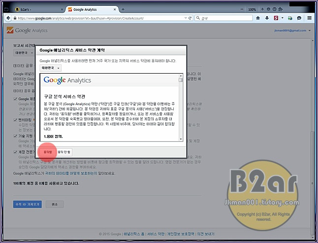Image resolution: width=318 pixels, height=243 pixels.
Task: Switch to the b2ar's tab
Action: click(39, 9)
